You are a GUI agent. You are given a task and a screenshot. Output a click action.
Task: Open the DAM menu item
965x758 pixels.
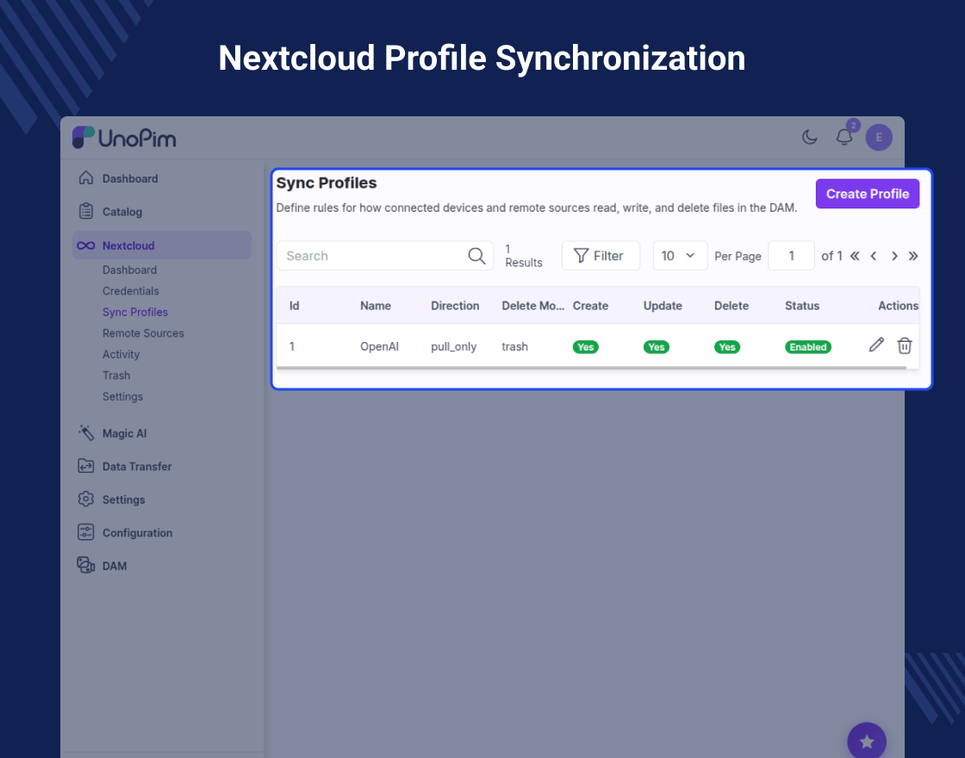[115, 566]
